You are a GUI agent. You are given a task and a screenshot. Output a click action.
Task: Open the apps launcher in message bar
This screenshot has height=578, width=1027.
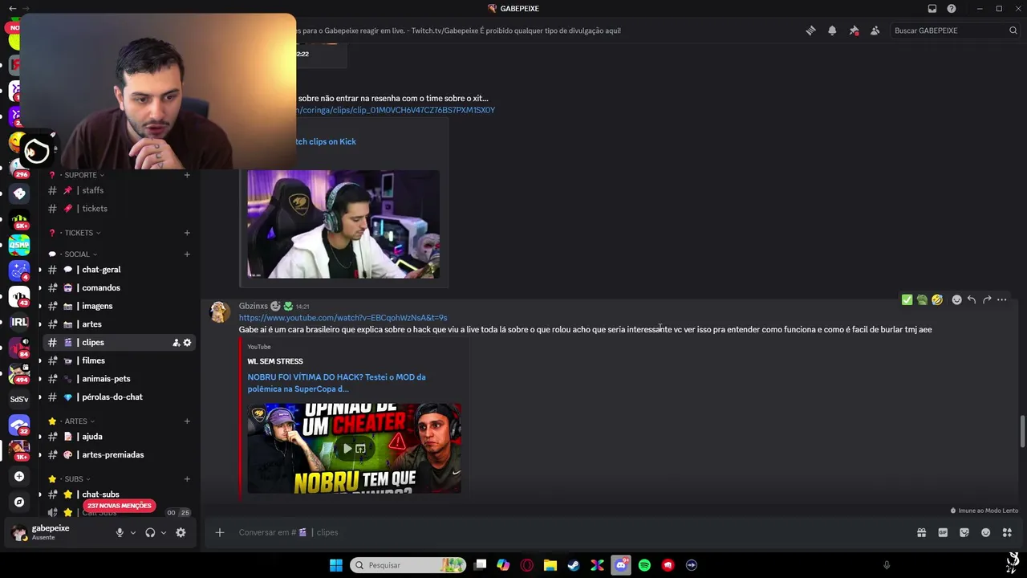(x=1007, y=532)
